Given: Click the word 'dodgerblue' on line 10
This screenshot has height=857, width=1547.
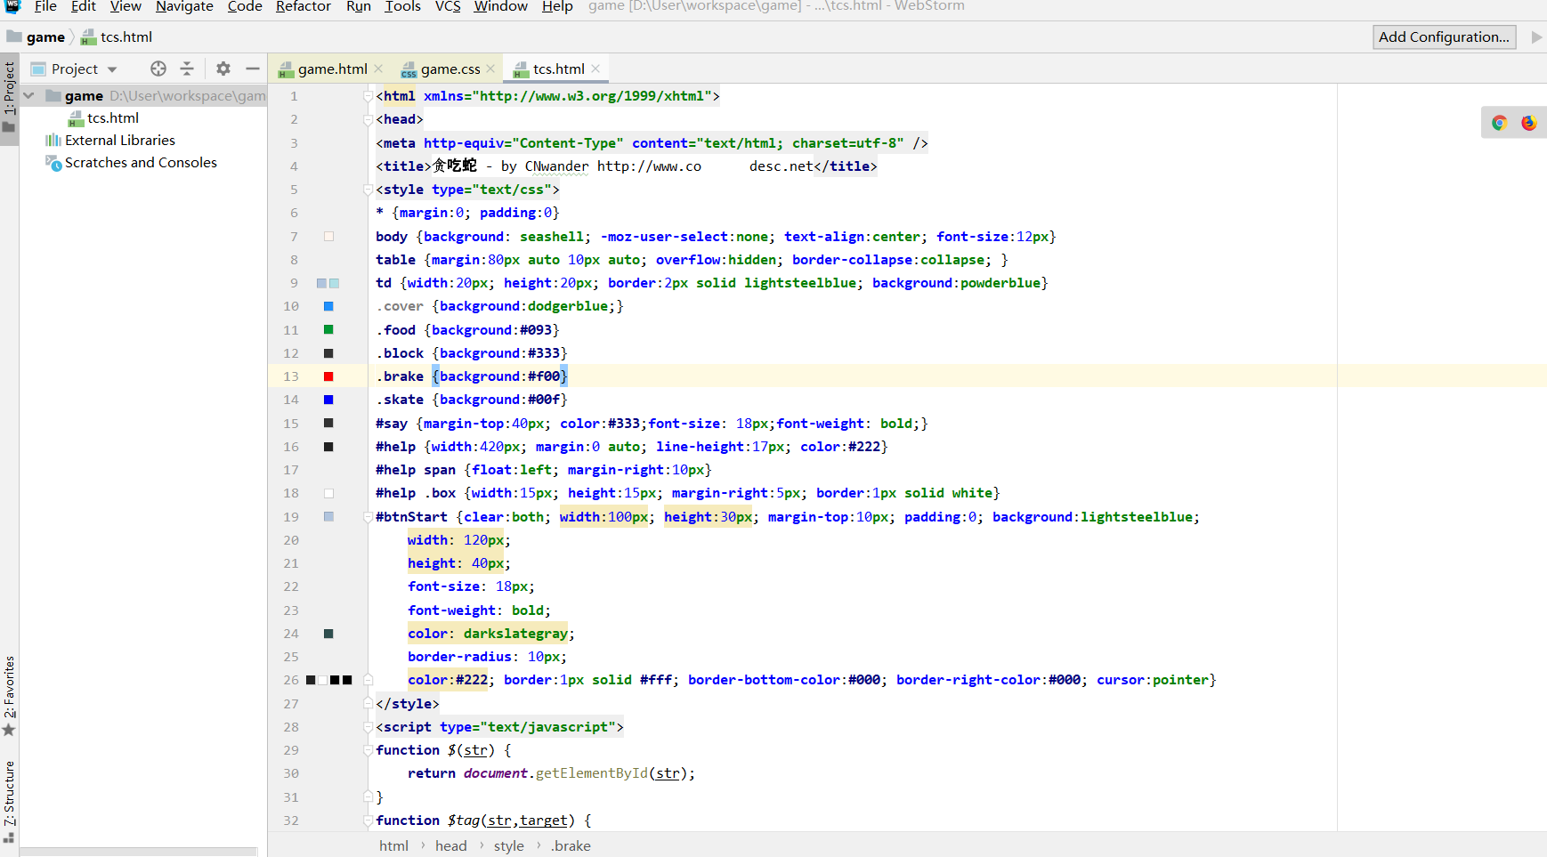Looking at the screenshot, I should point(568,306).
